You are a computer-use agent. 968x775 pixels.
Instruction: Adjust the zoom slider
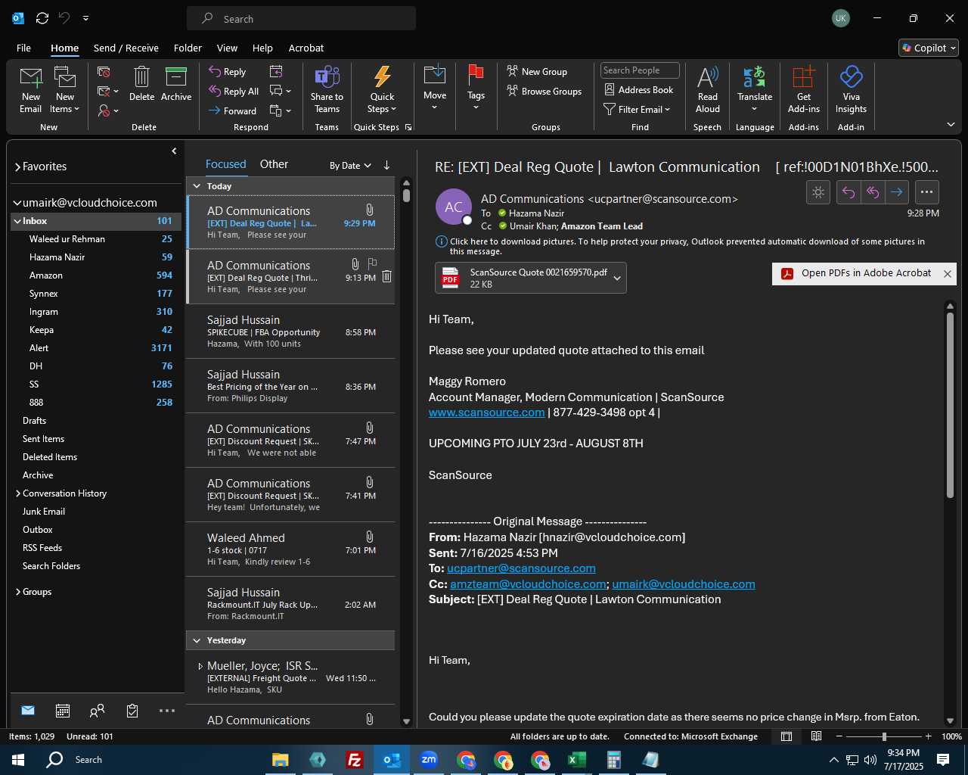tap(884, 736)
